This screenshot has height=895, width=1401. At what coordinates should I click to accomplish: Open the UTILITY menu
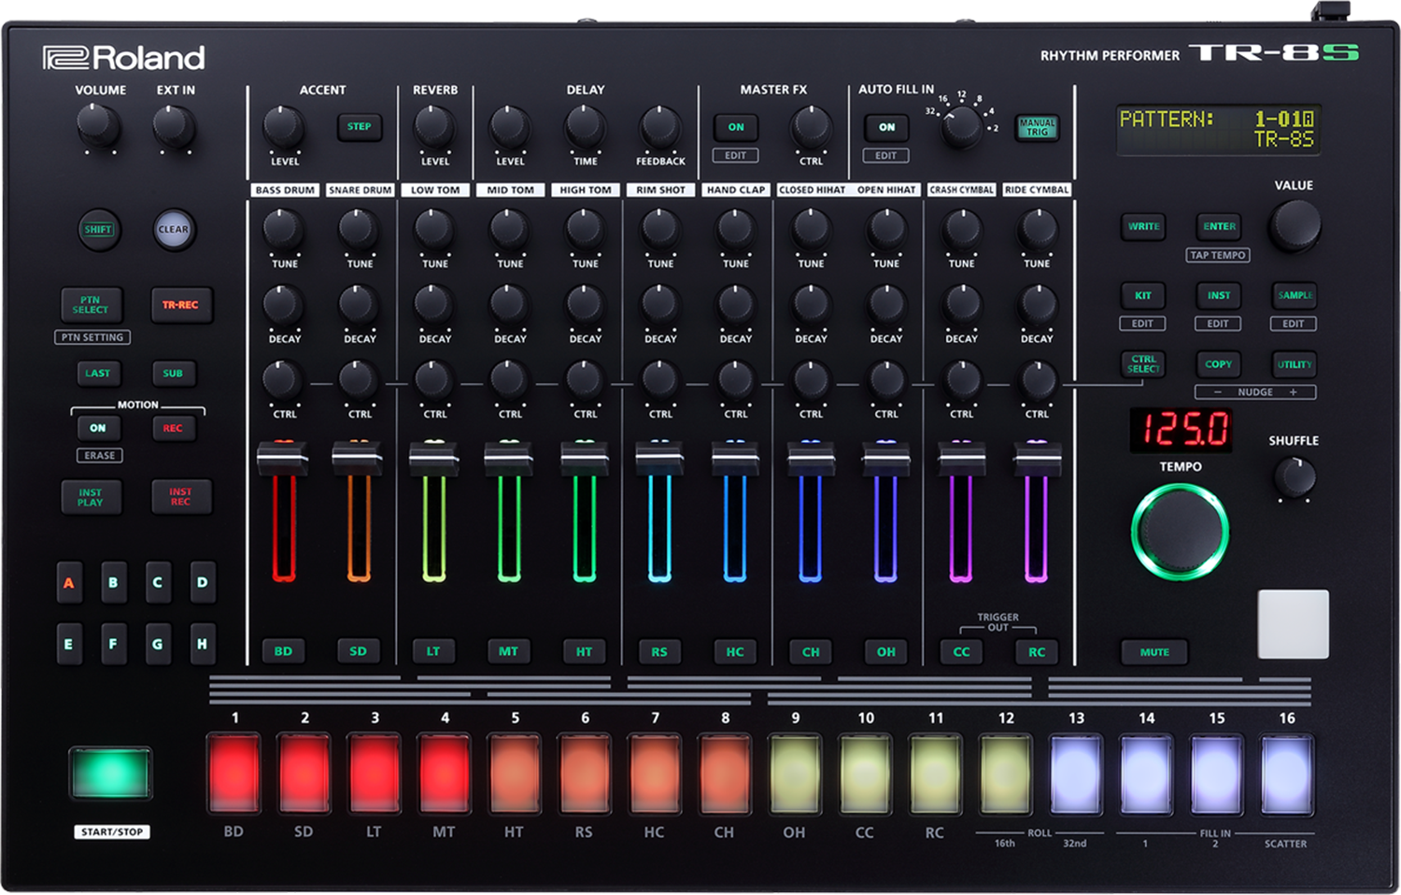pos(1294,364)
